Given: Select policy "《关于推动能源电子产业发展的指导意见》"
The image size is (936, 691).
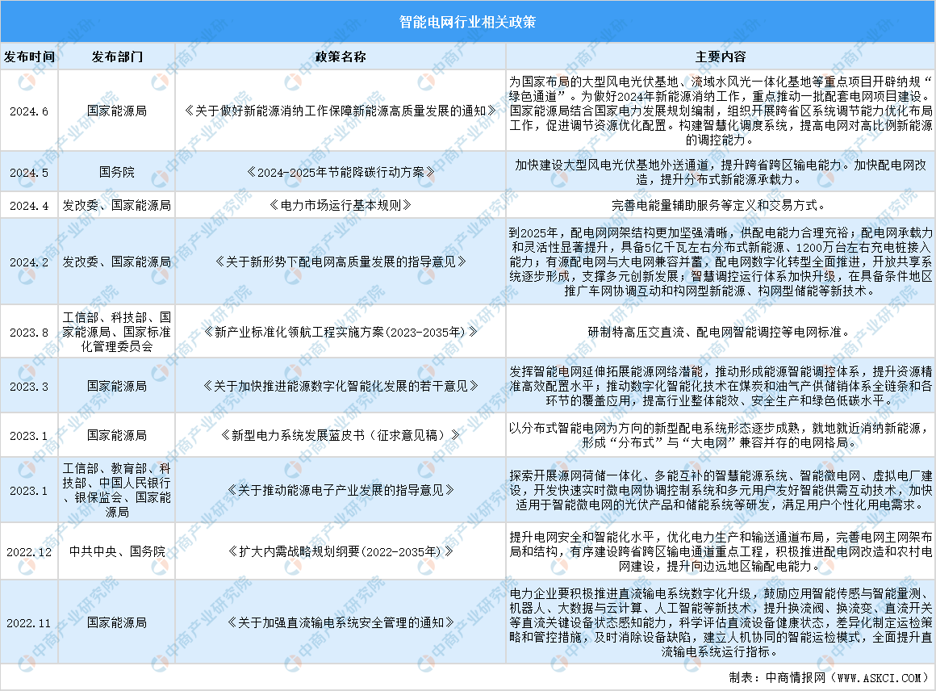Looking at the screenshot, I should coord(341,490).
